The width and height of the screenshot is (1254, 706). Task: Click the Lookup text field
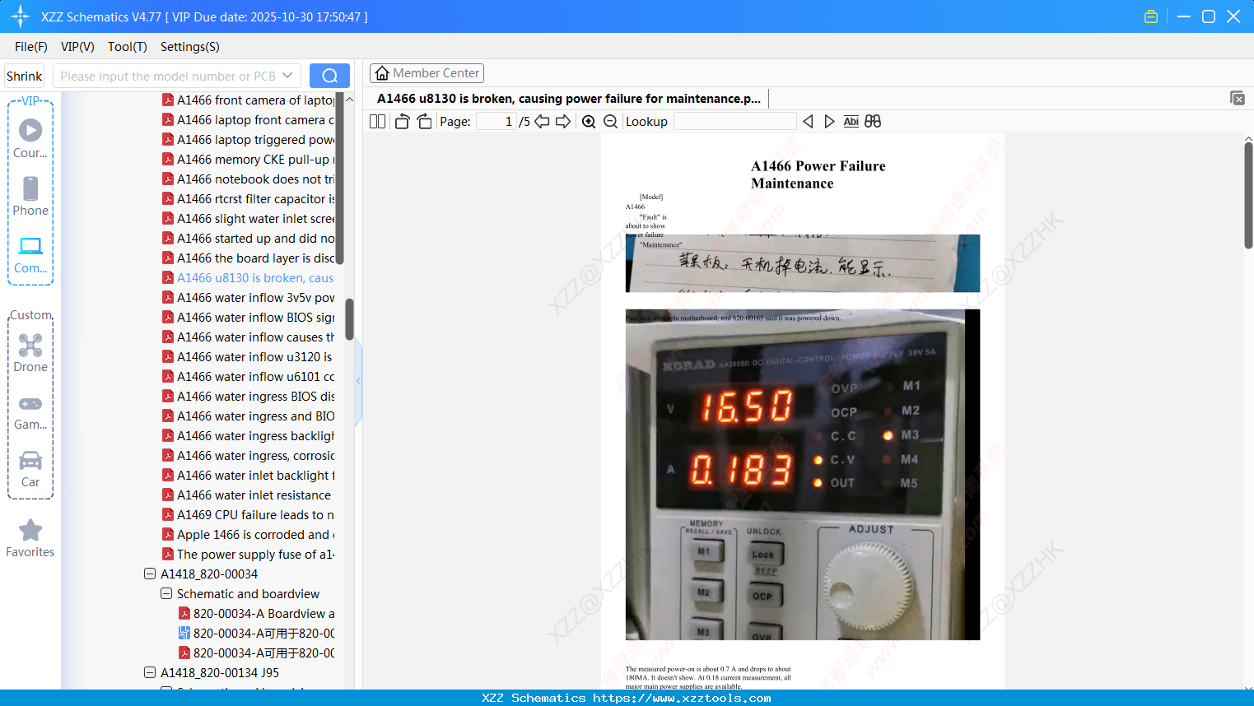[x=734, y=122]
